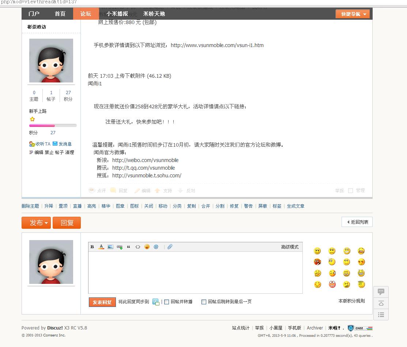
Task: Send message via 发消息 envelope
Action: tap(62, 144)
